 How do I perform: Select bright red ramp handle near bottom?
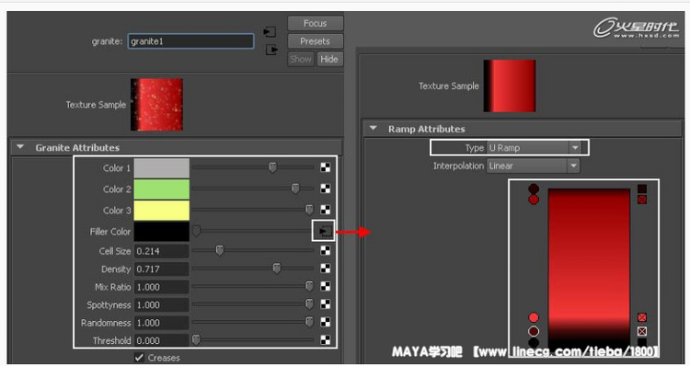[x=534, y=317]
